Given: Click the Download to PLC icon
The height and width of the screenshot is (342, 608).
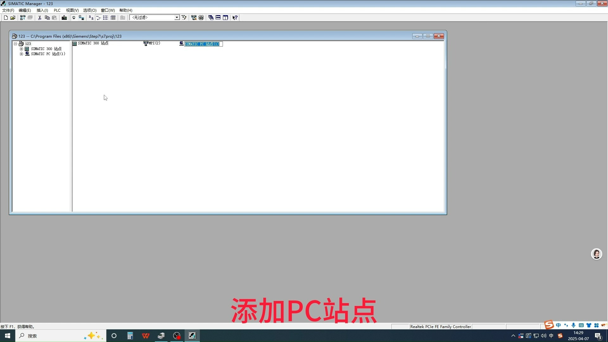Looking at the screenshot, I should pyautogui.click(x=64, y=18).
